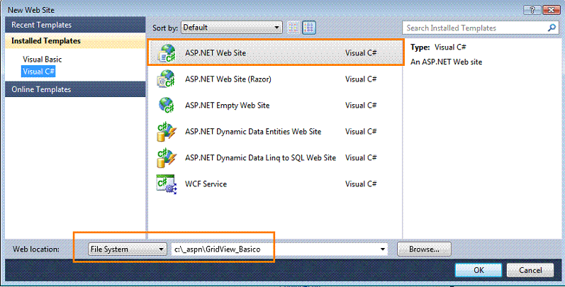Select Visual Basic in templates tree
The image size is (565, 287).
pos(42,60)
